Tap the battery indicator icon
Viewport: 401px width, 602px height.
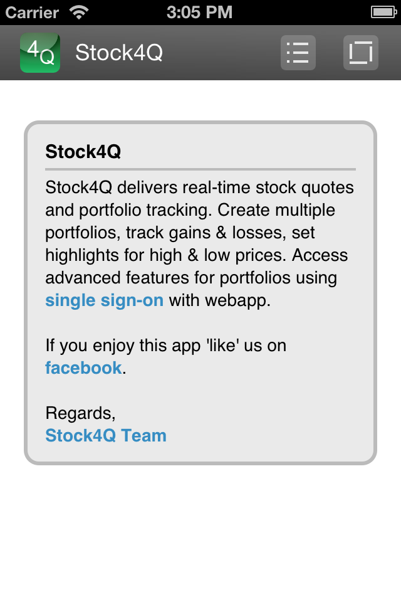[383, 13]
